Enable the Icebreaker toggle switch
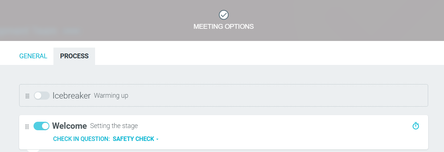Screen dimensions: 444x152 [x=42, y=96]
